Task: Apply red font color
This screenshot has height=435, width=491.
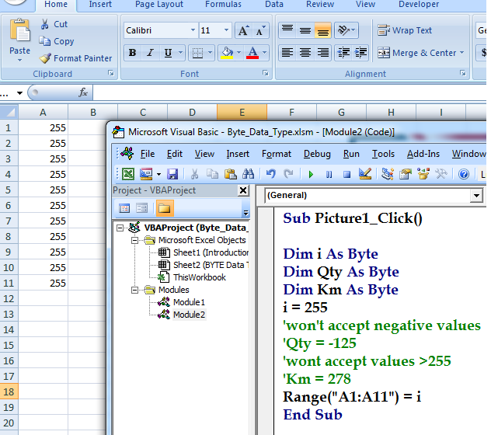Action: [252, 53]
